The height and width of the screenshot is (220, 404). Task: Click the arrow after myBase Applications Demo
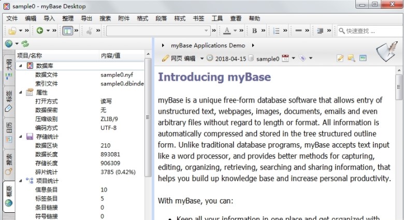(253, 46)
